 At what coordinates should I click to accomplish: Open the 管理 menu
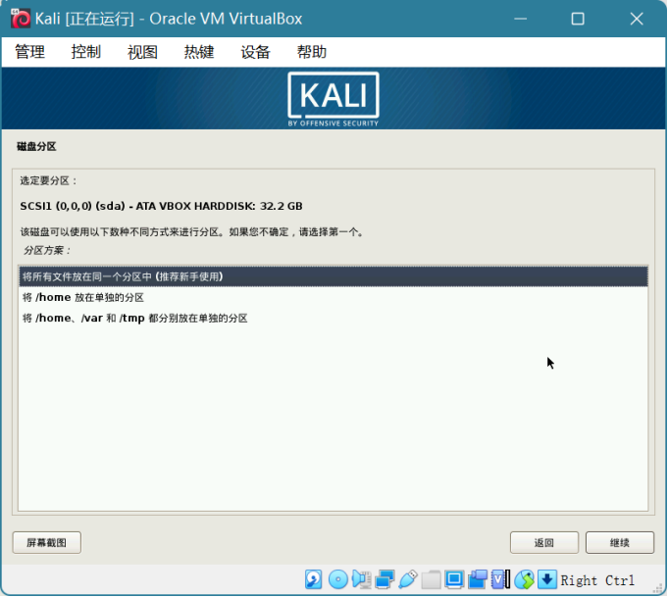click(29, 52)
